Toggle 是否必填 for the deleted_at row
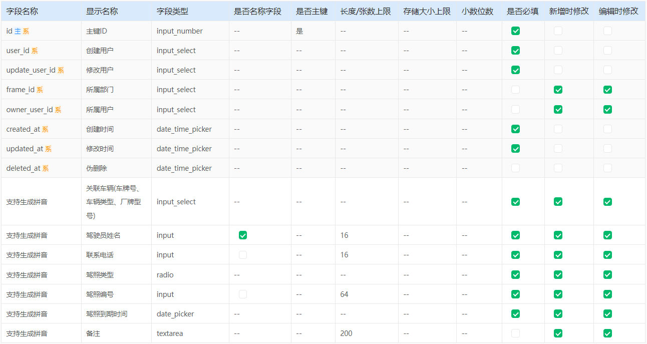647x344 pixels. click(x=515, y=168)
